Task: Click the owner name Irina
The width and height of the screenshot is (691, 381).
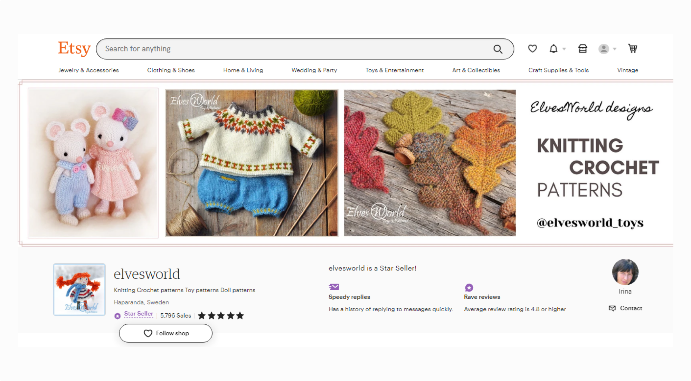Action: coord(625,291)
